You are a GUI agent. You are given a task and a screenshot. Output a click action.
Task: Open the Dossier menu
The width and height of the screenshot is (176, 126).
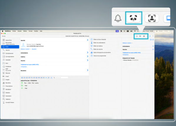(19, 31)
